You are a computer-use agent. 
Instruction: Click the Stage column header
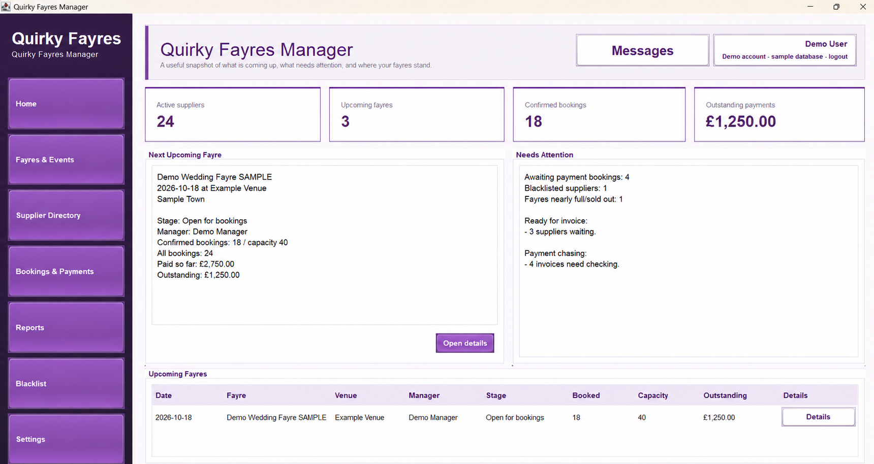[496, 395]
